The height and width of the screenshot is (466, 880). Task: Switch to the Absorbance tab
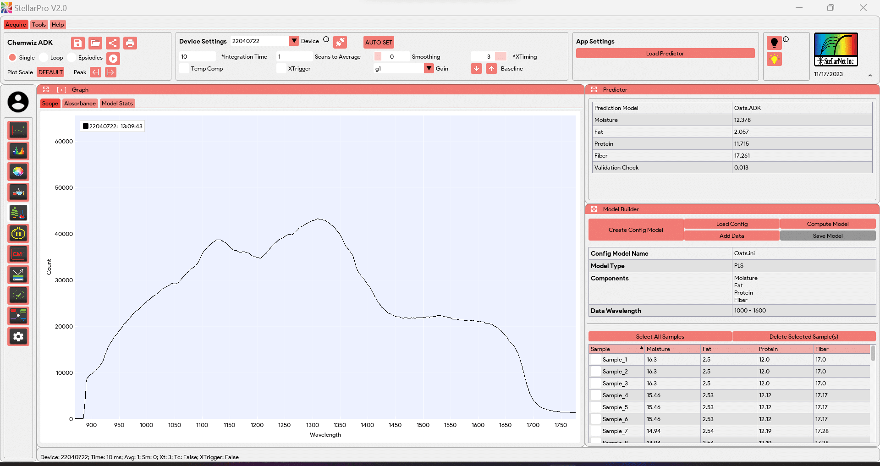coord(80,104)
